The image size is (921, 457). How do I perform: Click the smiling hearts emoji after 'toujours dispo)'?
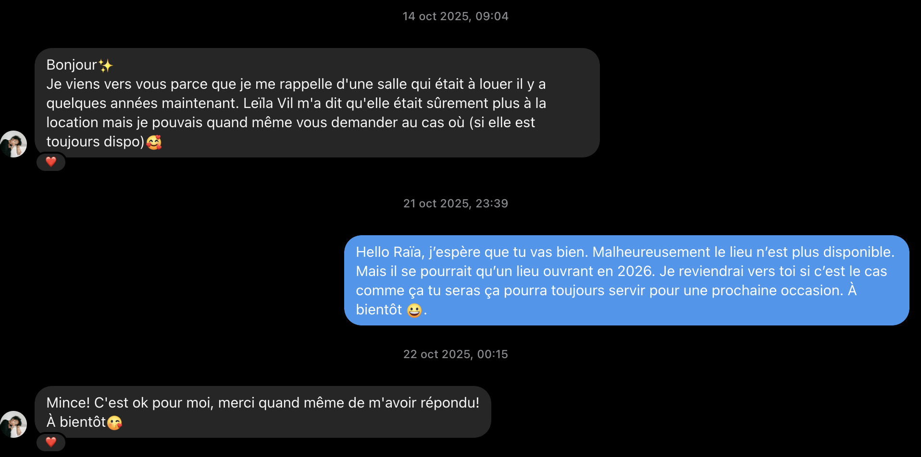point(154,142)
